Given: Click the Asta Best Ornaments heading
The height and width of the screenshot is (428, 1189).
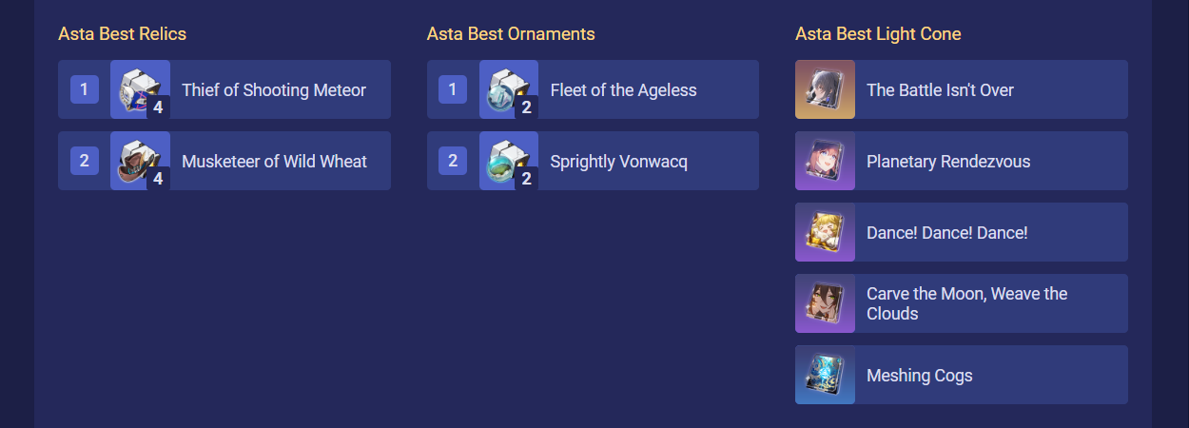Looking at the screenshot, I should 511,34.
